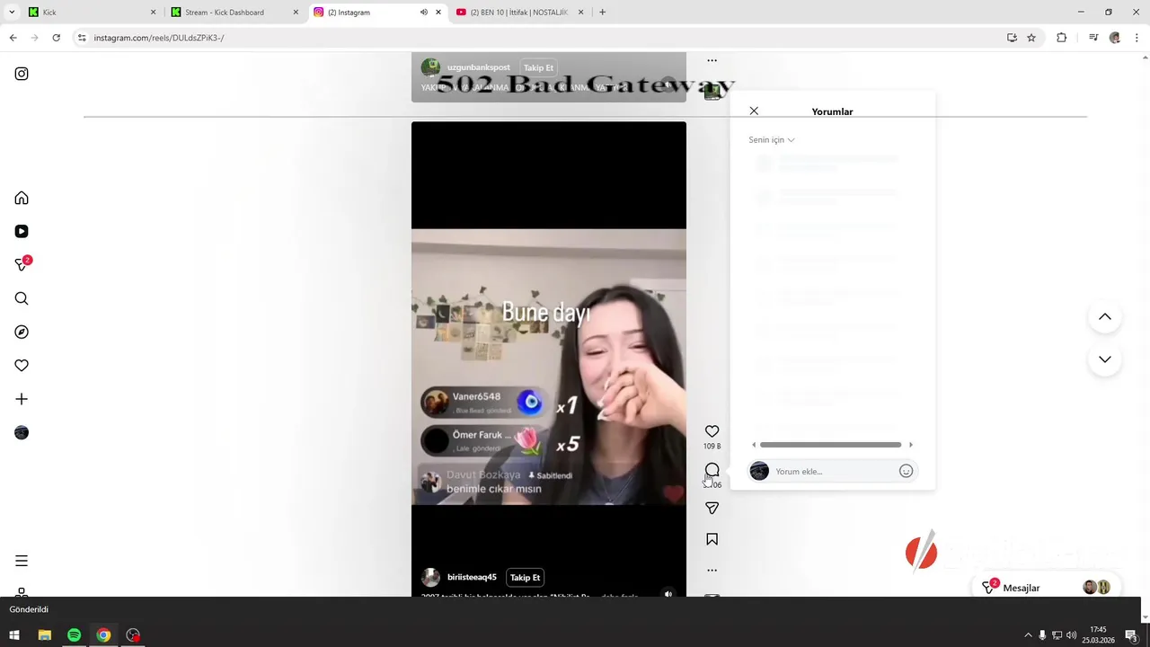
Task: Share the reel with the paper plane icon
Action: click(712, 509)
